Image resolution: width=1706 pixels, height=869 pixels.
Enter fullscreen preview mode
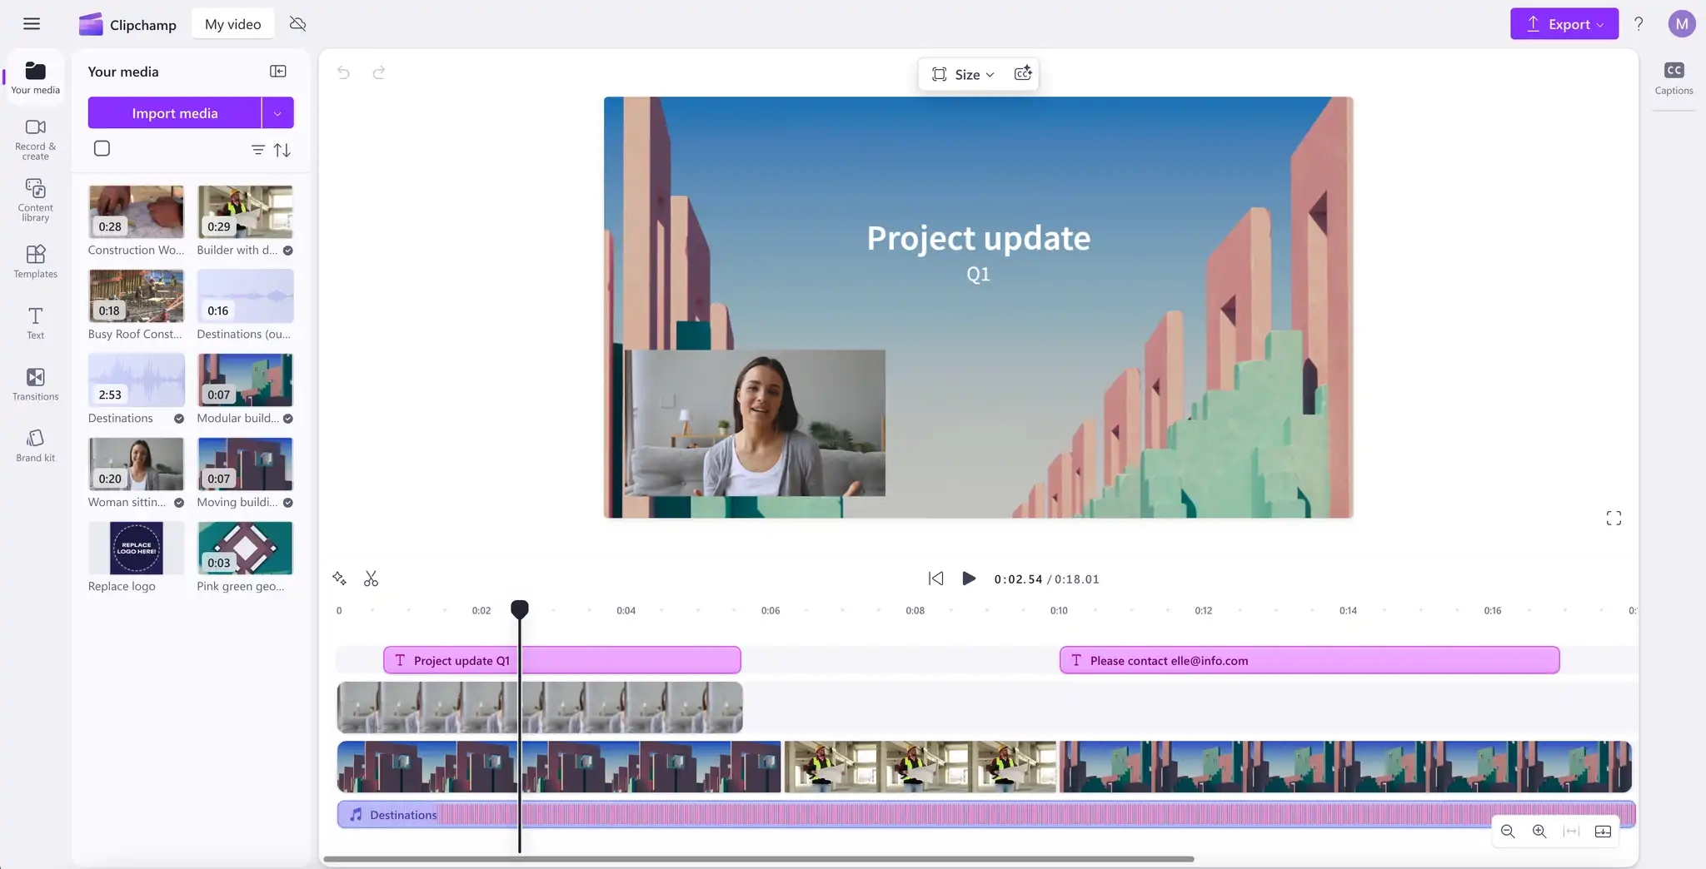tap(1614, 519)
